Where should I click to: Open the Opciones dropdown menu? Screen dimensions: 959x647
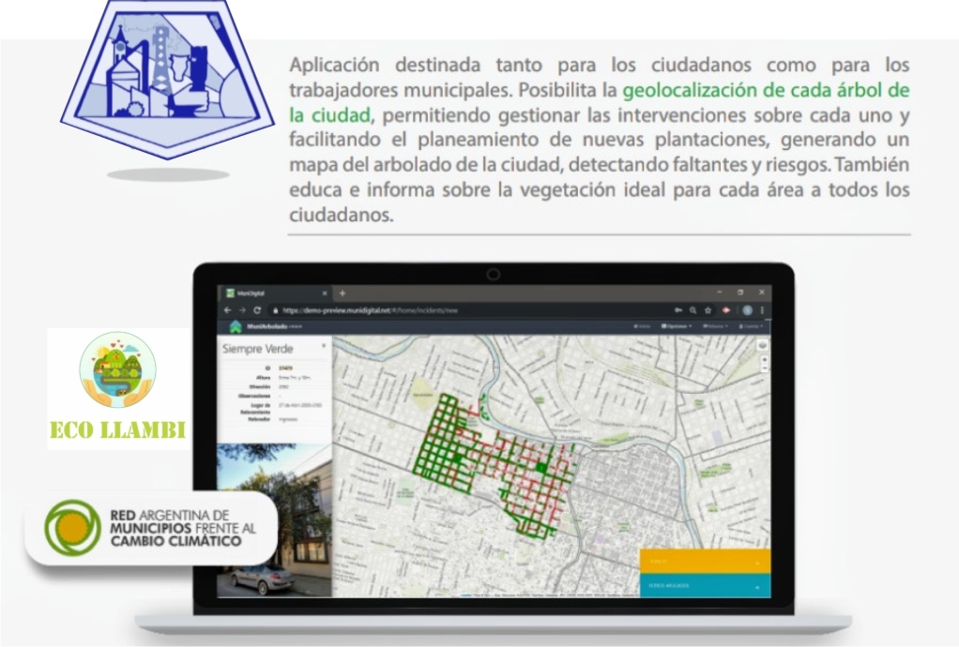click(677, 326)
